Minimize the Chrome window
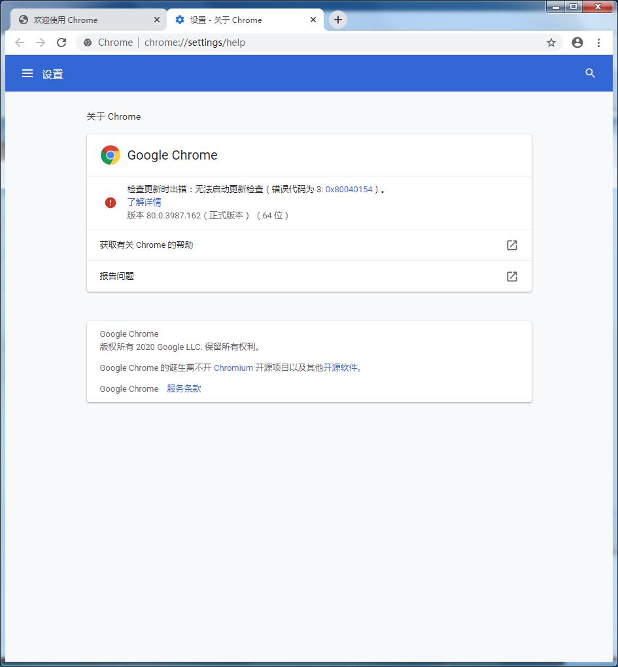618x667 pixels. [555, 7]
